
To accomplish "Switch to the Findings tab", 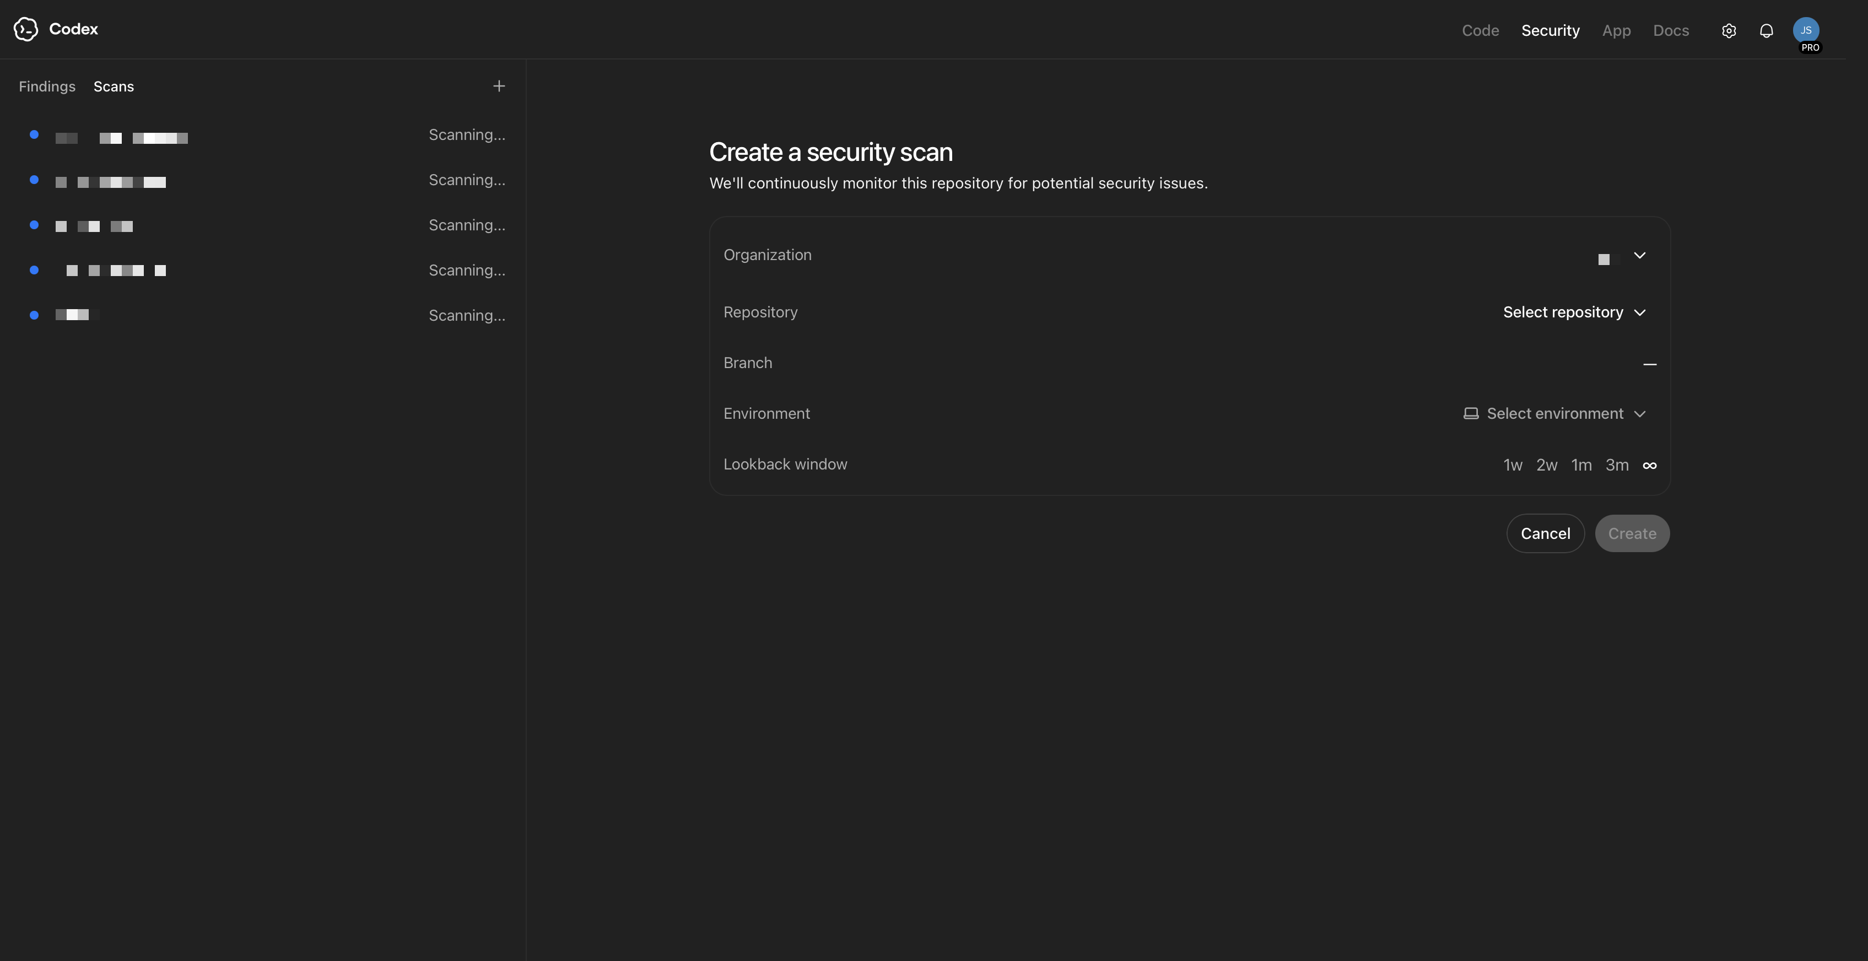I will click(46, 85).
